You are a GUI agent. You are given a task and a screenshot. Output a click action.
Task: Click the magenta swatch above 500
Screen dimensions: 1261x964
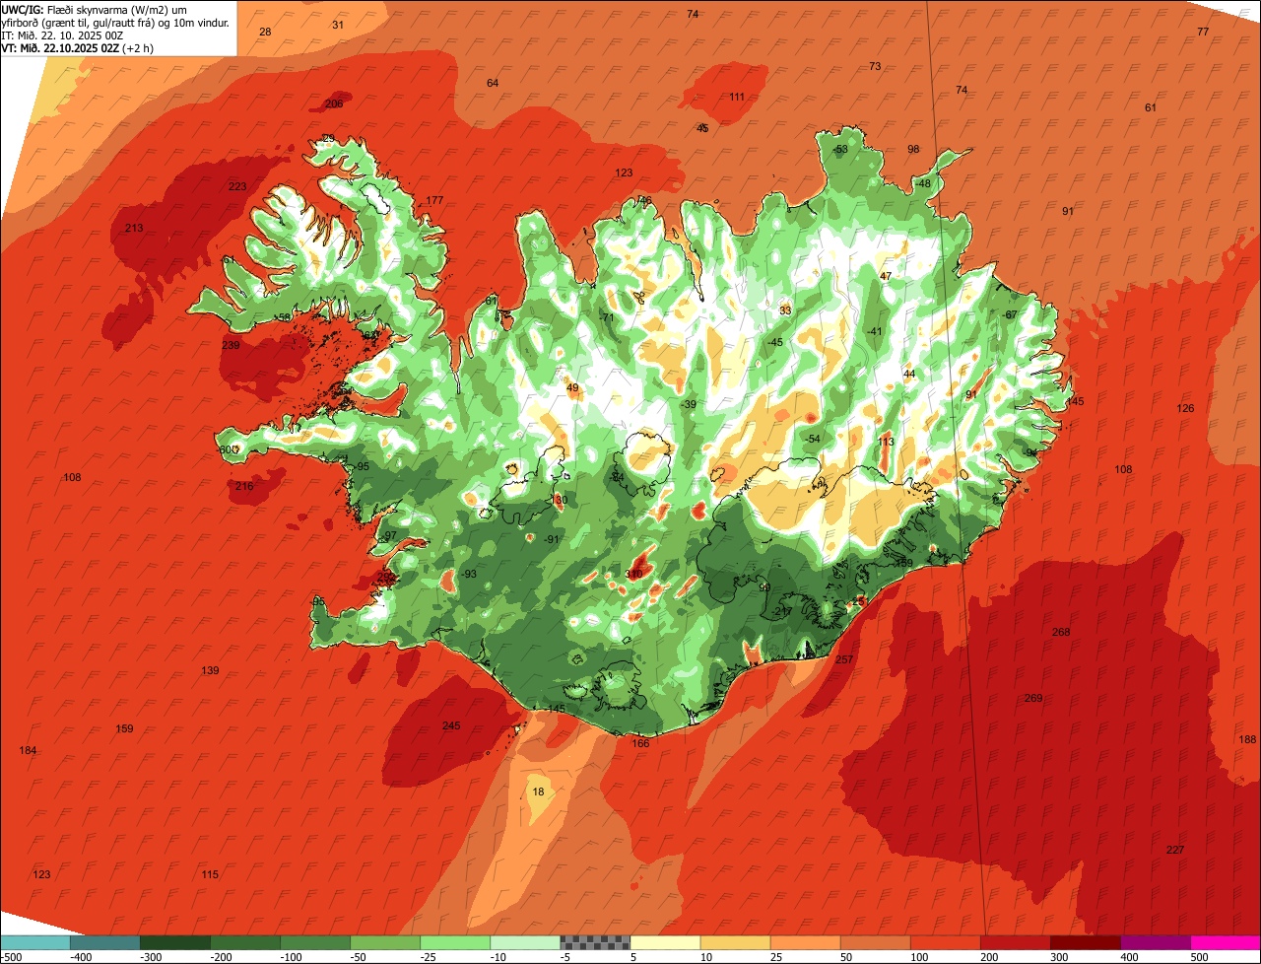[1226, 942]
